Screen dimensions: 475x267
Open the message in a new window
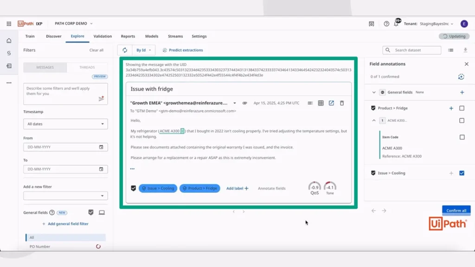pyautogui.click(x=331, y=103)
